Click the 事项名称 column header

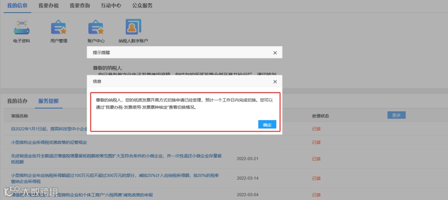[x=19, y=116]
